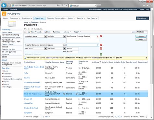The width and height of the screenshot is (154, 120).
Task: Open the Pavlova product link
Action: coord(27,78)
